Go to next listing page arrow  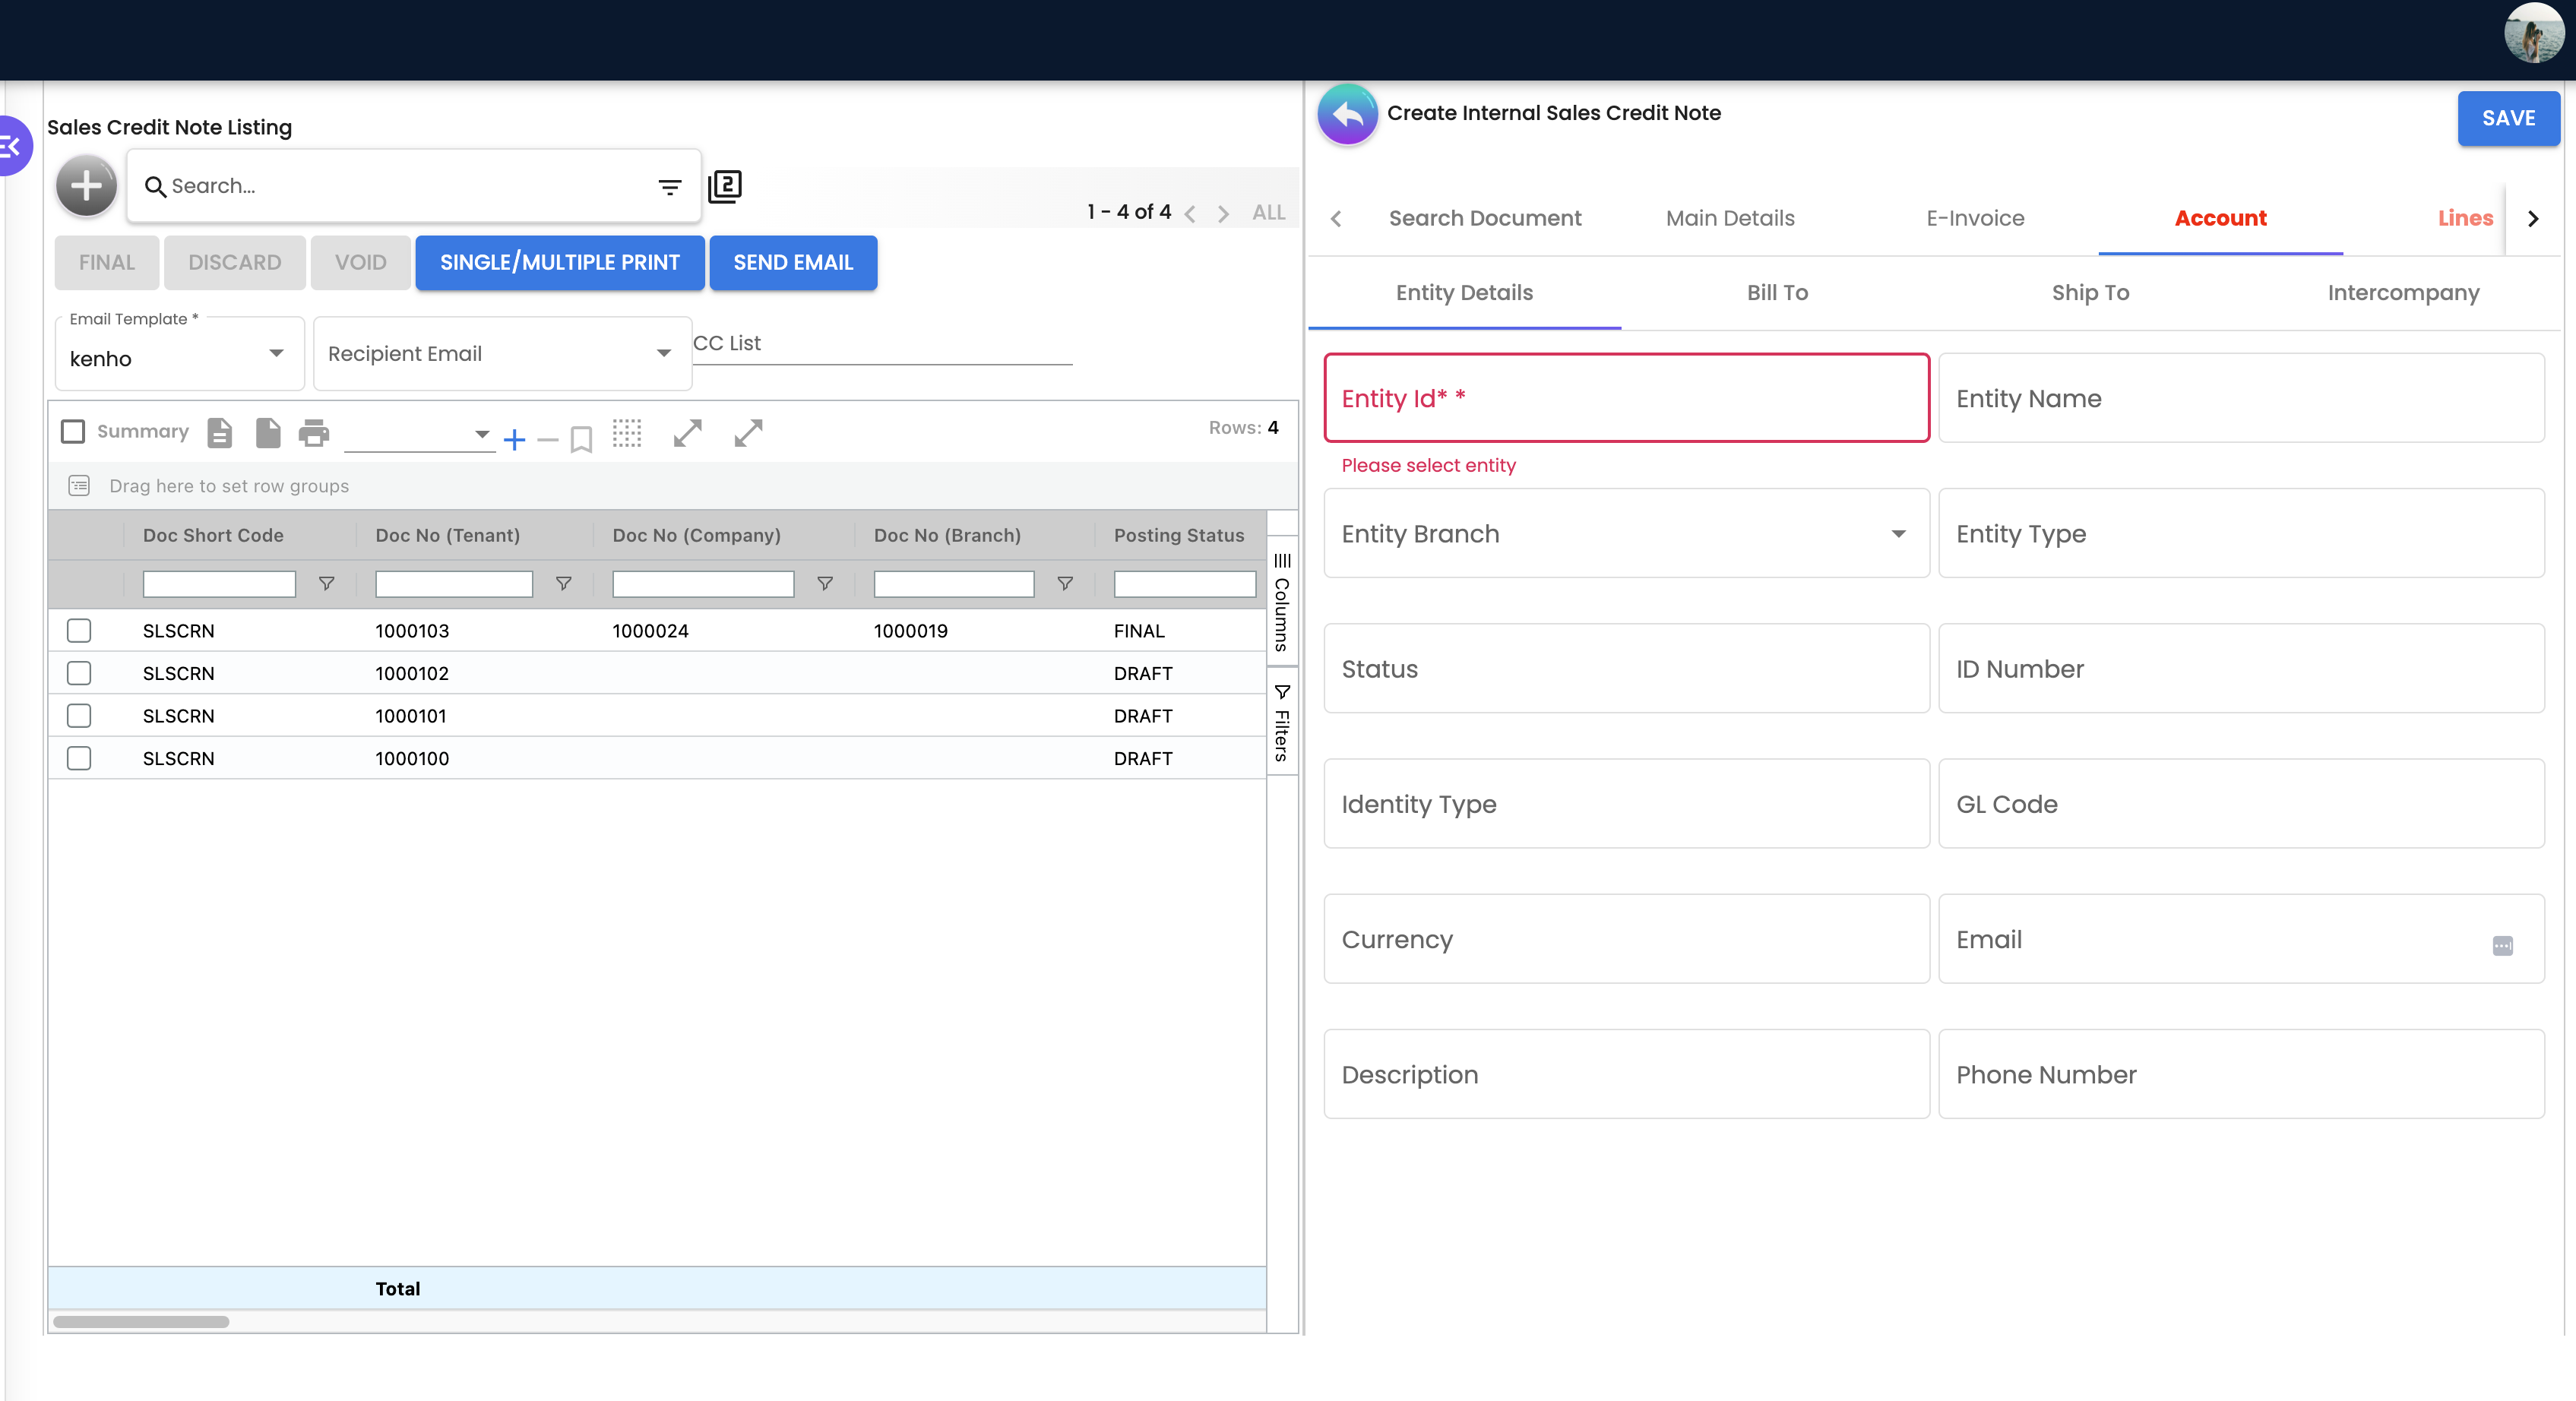coord(1223,213)
